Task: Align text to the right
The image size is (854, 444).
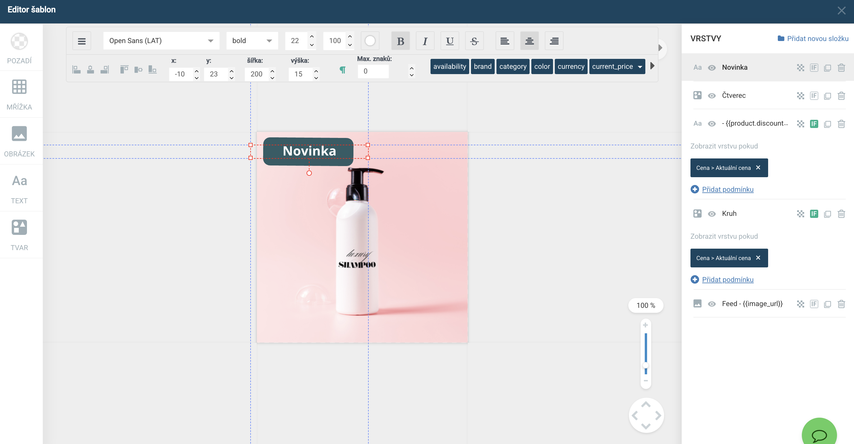Action: click(554, 41)
